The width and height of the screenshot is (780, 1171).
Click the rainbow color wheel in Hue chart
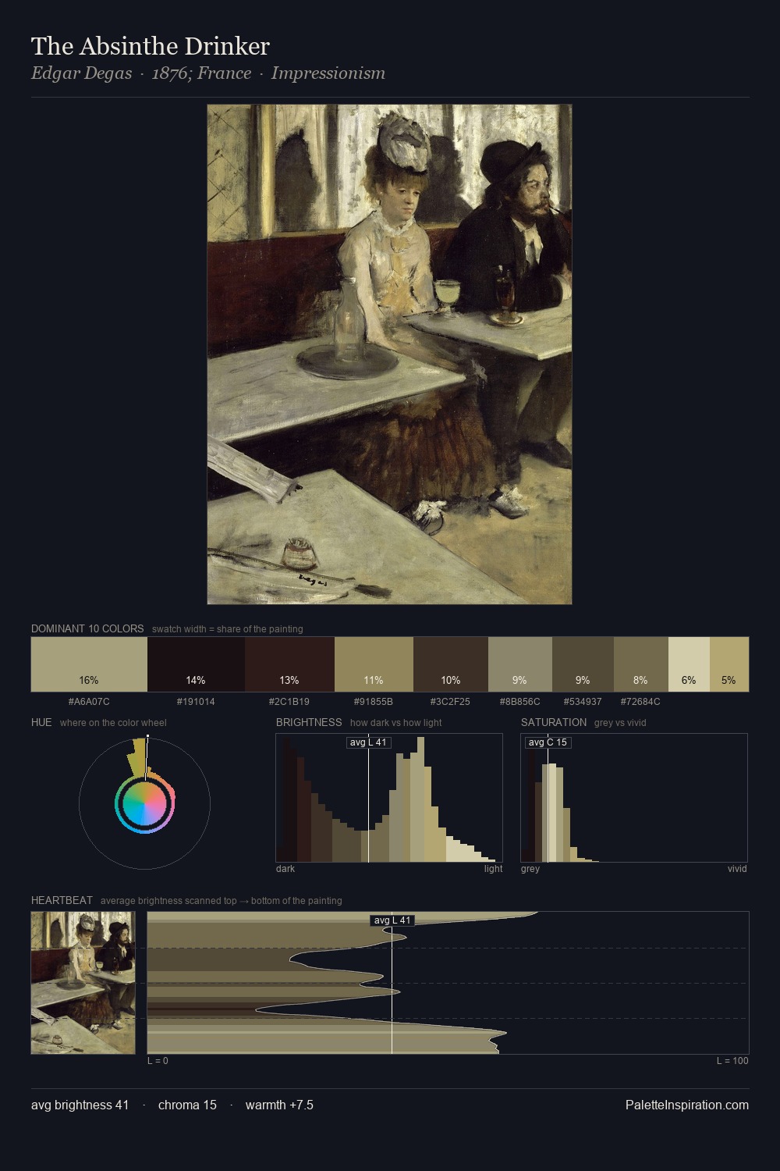(x=144, y=804)
